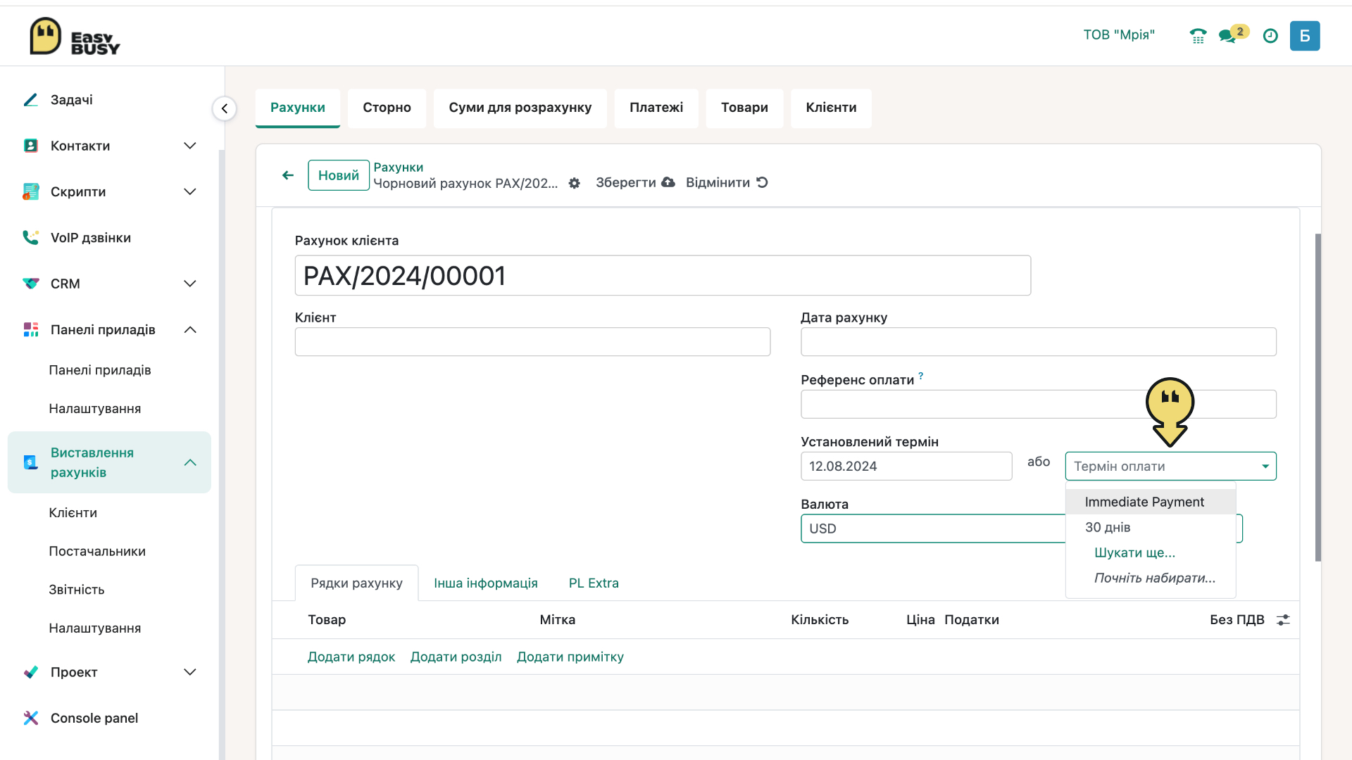Focus the Дата рахунку field

tap(1039, 341)
